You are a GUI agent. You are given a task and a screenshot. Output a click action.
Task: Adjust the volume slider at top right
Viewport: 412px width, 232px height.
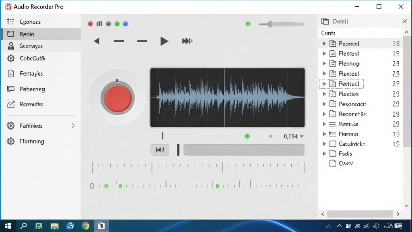point(281,24)
